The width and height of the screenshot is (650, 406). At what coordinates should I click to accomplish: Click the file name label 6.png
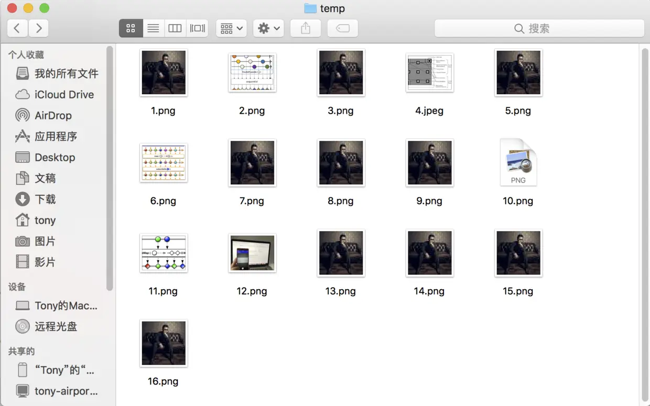(163, 201)
